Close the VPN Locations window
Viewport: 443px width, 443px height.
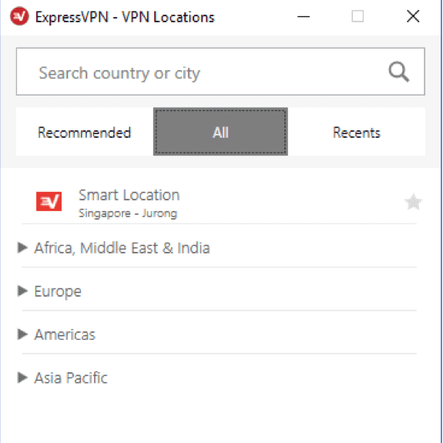tap(413, 16)
